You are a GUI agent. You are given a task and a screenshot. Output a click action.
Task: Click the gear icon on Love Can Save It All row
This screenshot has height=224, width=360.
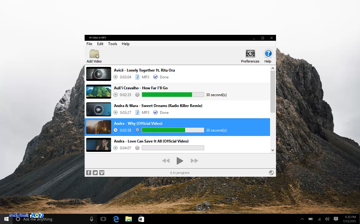tap(137, 148)
